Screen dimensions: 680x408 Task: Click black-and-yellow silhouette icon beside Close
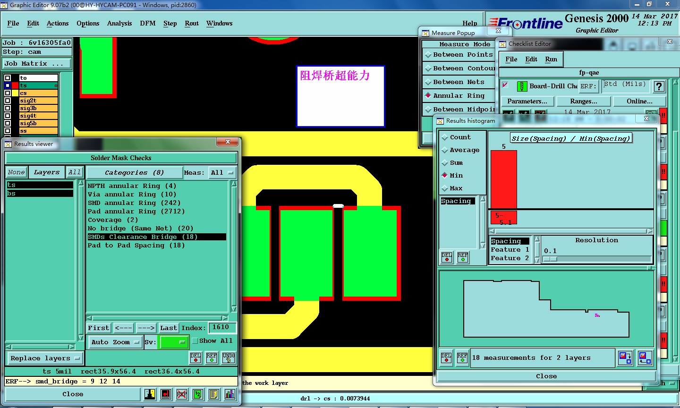coord(150,394)
